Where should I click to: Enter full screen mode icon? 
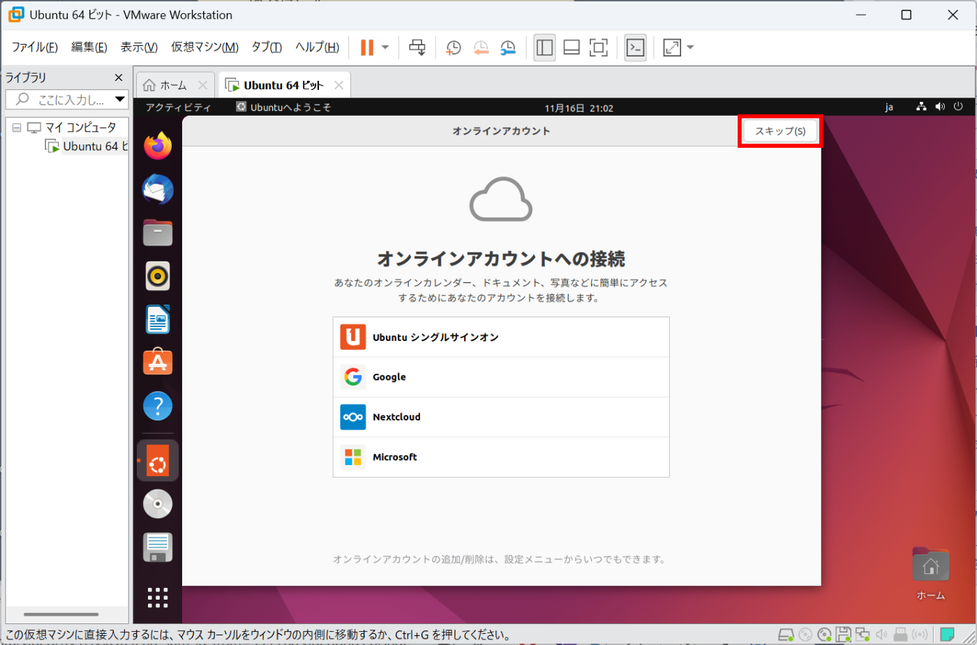point(599,47)
